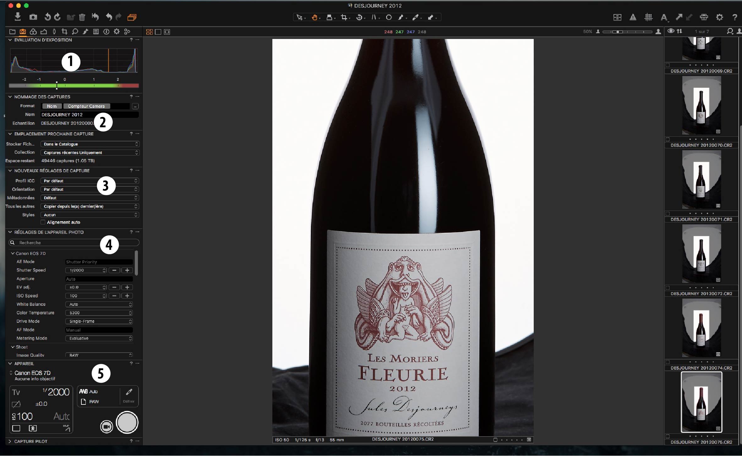The width and height of the screenshot is (742, 456).
Task: Switch viewer to single image view
Action: [158, 32]
